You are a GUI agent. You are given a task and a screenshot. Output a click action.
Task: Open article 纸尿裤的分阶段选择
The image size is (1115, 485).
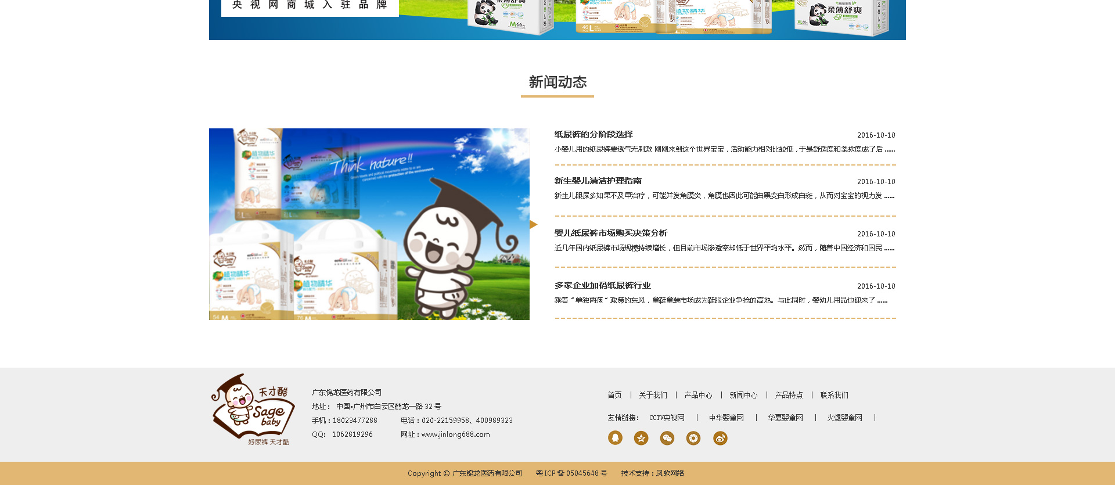click(594, 134)
